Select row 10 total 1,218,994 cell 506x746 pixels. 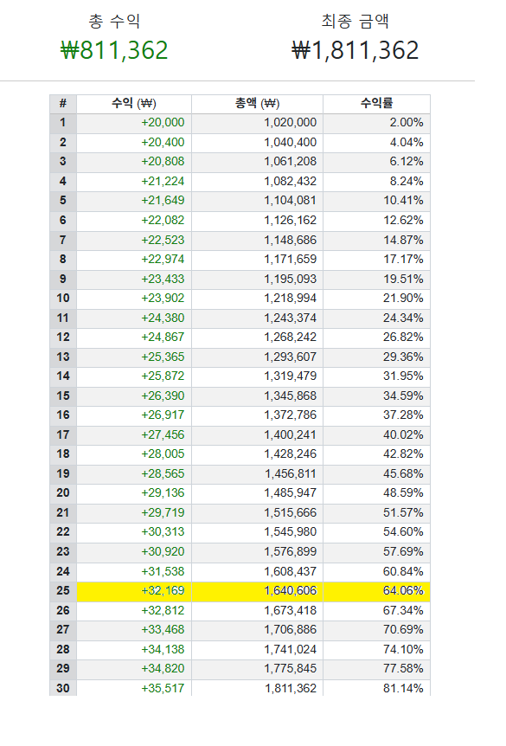click(257, 299)
